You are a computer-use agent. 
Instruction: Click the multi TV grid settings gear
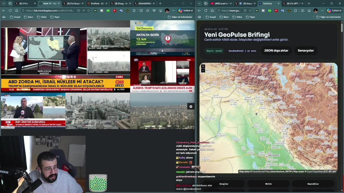[191, 106]
